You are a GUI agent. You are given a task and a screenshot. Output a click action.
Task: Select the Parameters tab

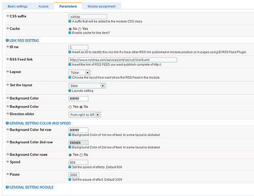coord(68,6)
